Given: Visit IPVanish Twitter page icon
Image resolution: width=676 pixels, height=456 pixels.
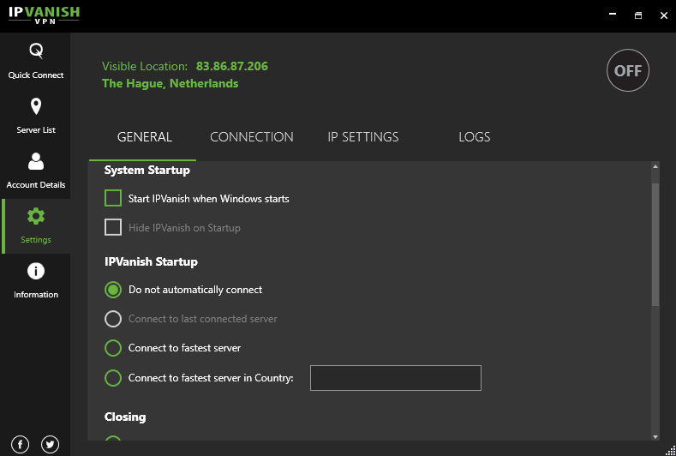Looking at the screenshot, I should click(50, 444).
